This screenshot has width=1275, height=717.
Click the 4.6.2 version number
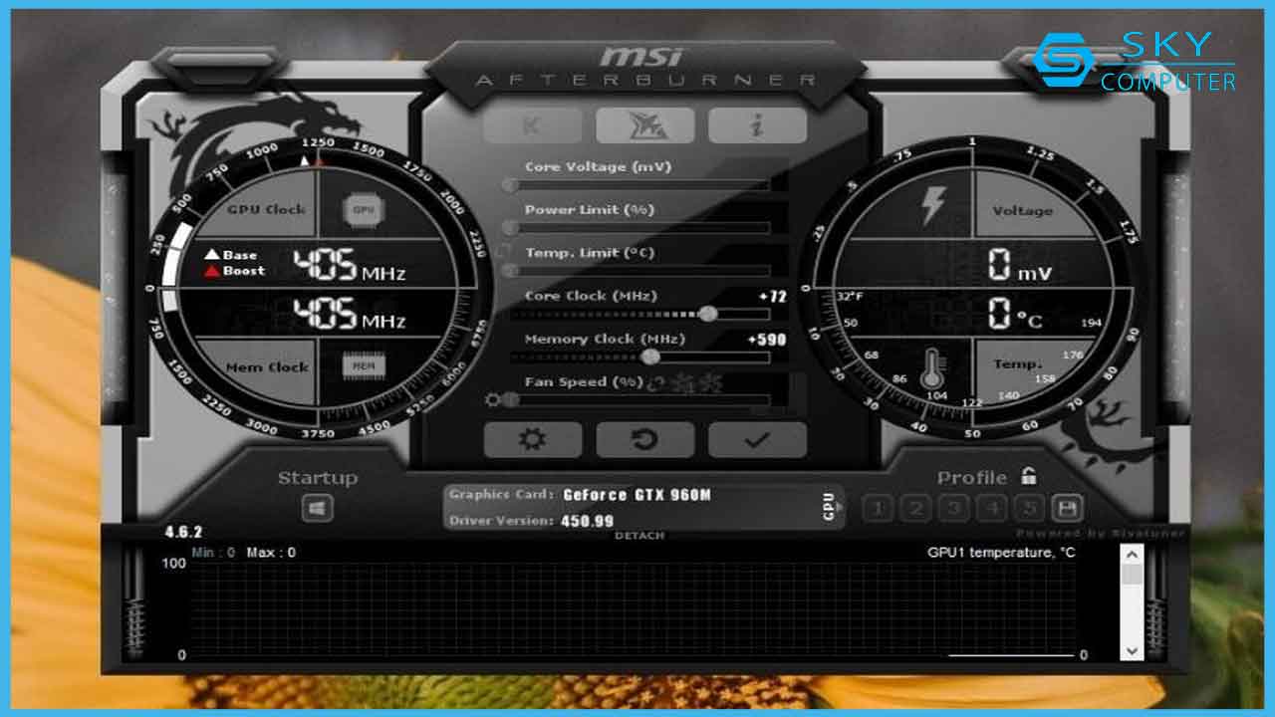coord(183,532)
